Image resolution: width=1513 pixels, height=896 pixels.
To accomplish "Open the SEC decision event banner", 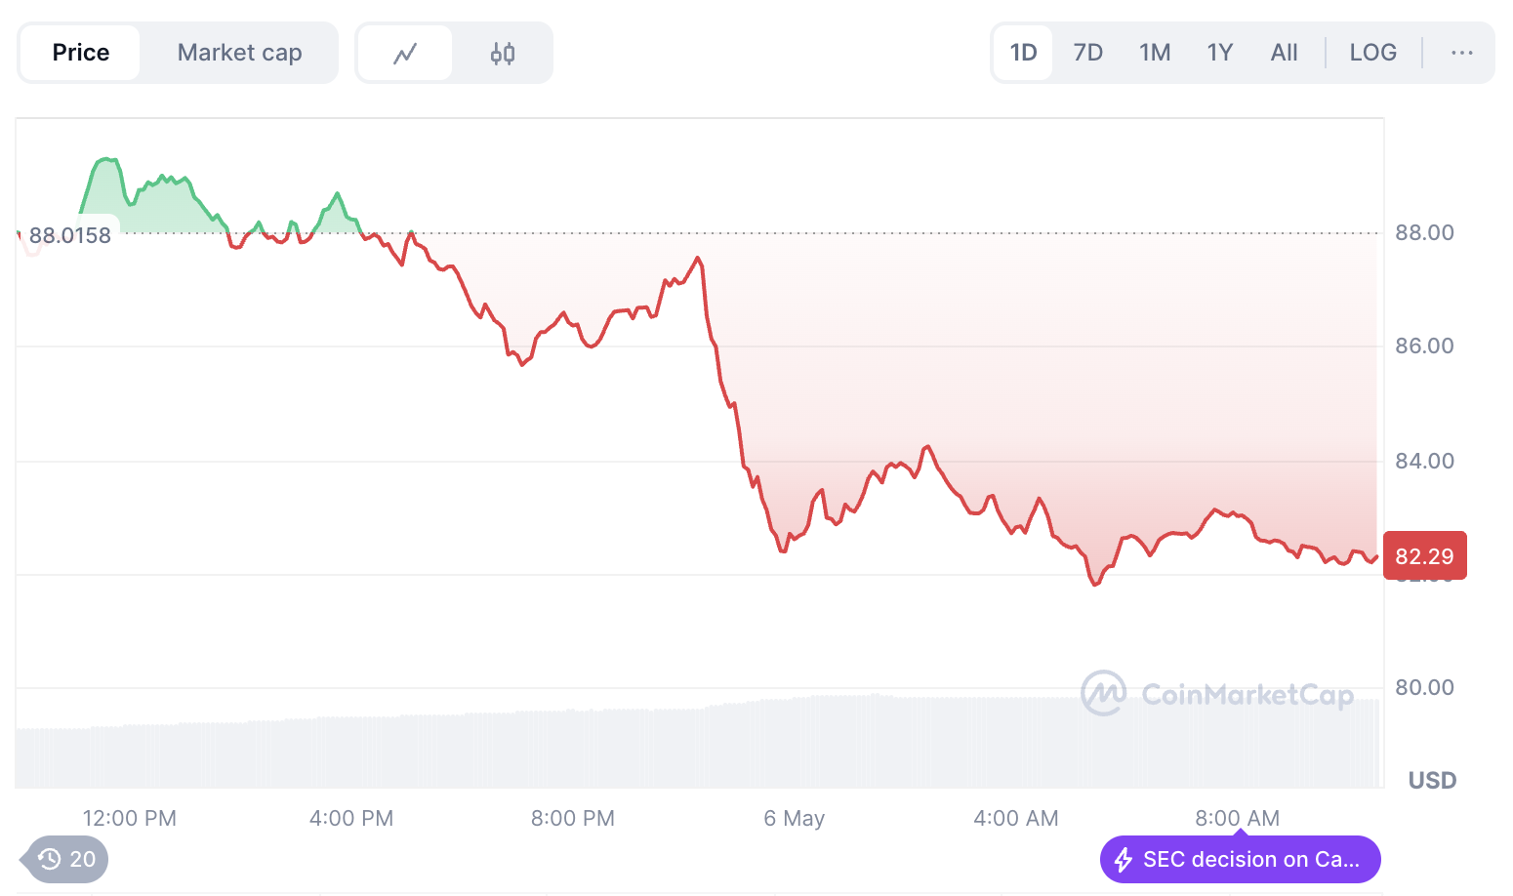I will click(x=1250, y=860).
